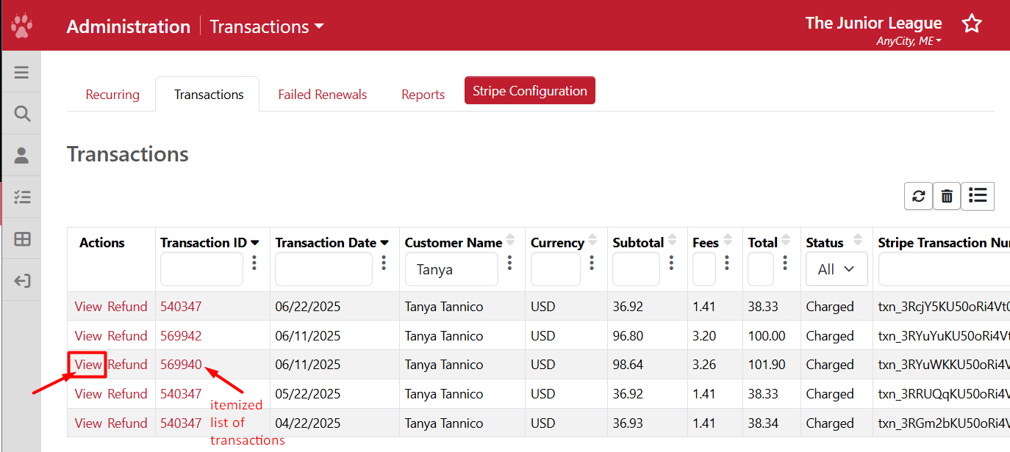
Task: Click the Subtotal filter field
Action: point(636,269)
